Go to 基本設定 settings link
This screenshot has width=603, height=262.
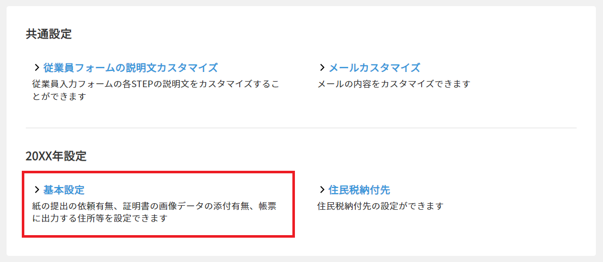pos(64,190)
